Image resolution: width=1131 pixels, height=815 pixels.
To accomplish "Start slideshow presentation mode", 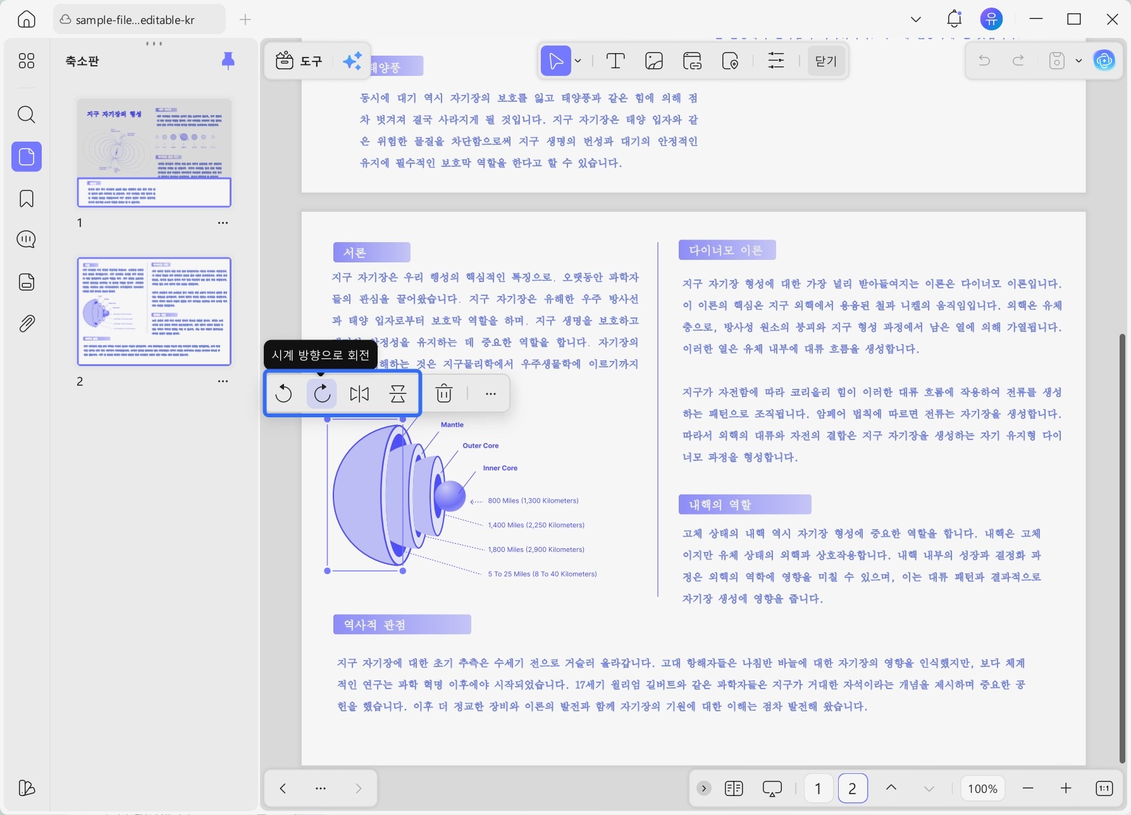I will pos(772,788).
